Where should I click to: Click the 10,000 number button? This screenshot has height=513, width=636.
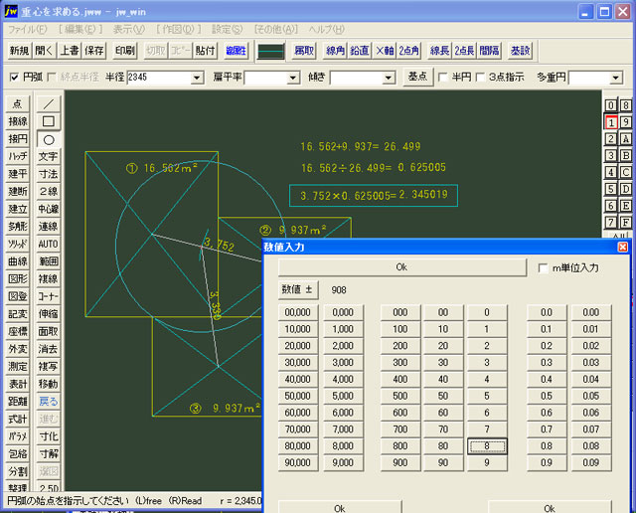pos(298,329)
